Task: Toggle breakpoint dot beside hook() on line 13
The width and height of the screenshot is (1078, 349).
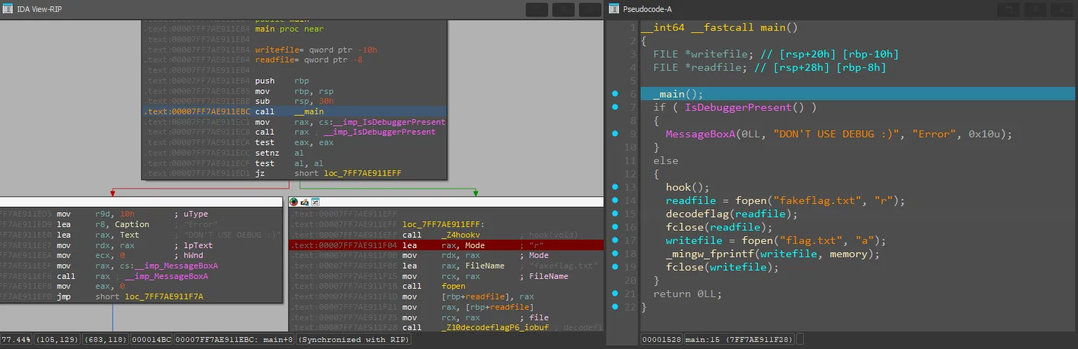Action: tap(615, 187)
